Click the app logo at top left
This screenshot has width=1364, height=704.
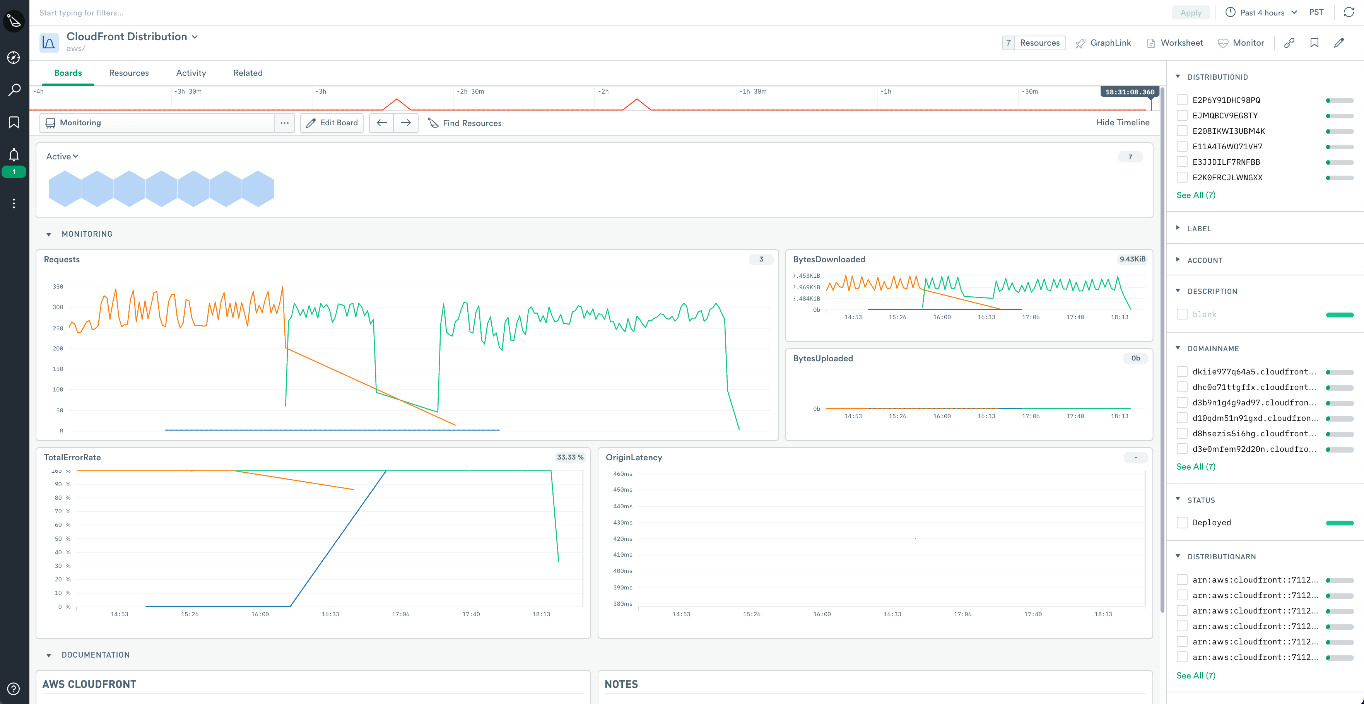pyautogui.click(x=14, y=21)
